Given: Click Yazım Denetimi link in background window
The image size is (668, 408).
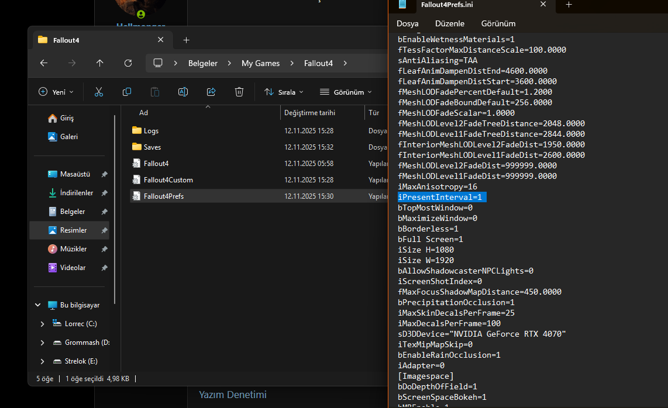Looking at the screenshot, I should pos(233,395).
